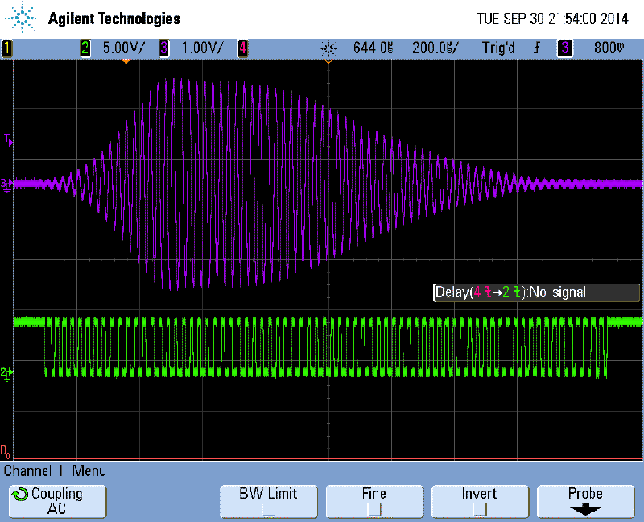Click the channel 2 ground reference marker
644x522 pixels.
coord(5,372)
